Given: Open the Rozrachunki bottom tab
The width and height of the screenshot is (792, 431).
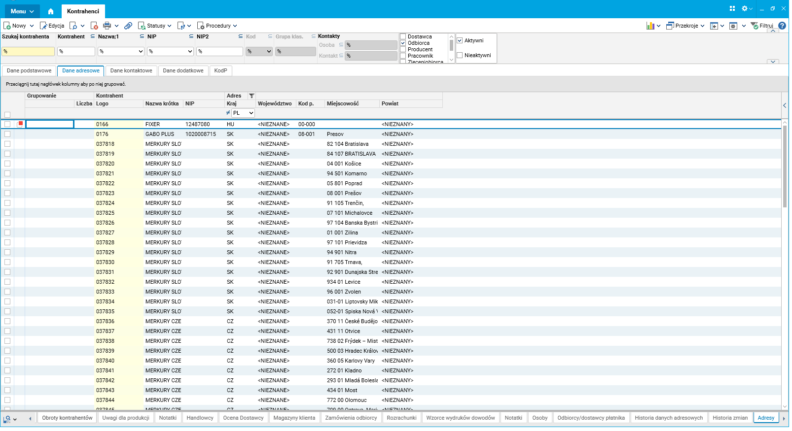Looking at the screenshot, I should coord(401,418).
